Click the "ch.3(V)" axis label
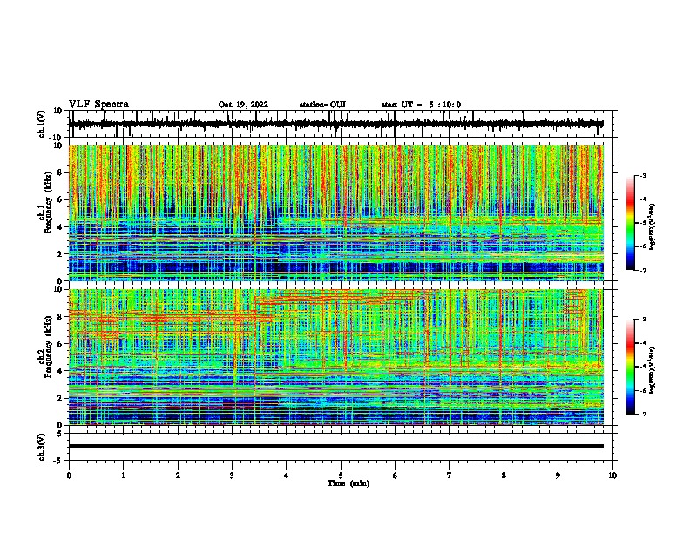Viewport: 690px width, 533px height. point(42,447)
